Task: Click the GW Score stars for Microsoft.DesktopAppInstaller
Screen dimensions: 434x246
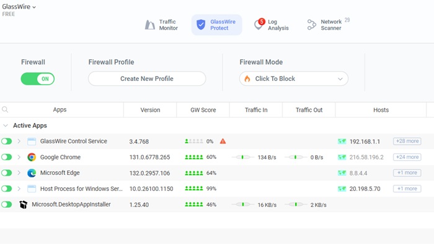Action: coord(193,205)
